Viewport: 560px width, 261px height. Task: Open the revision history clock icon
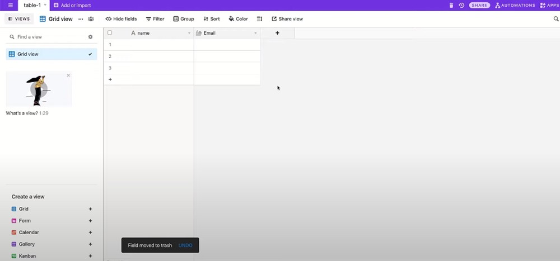point(461,5)
